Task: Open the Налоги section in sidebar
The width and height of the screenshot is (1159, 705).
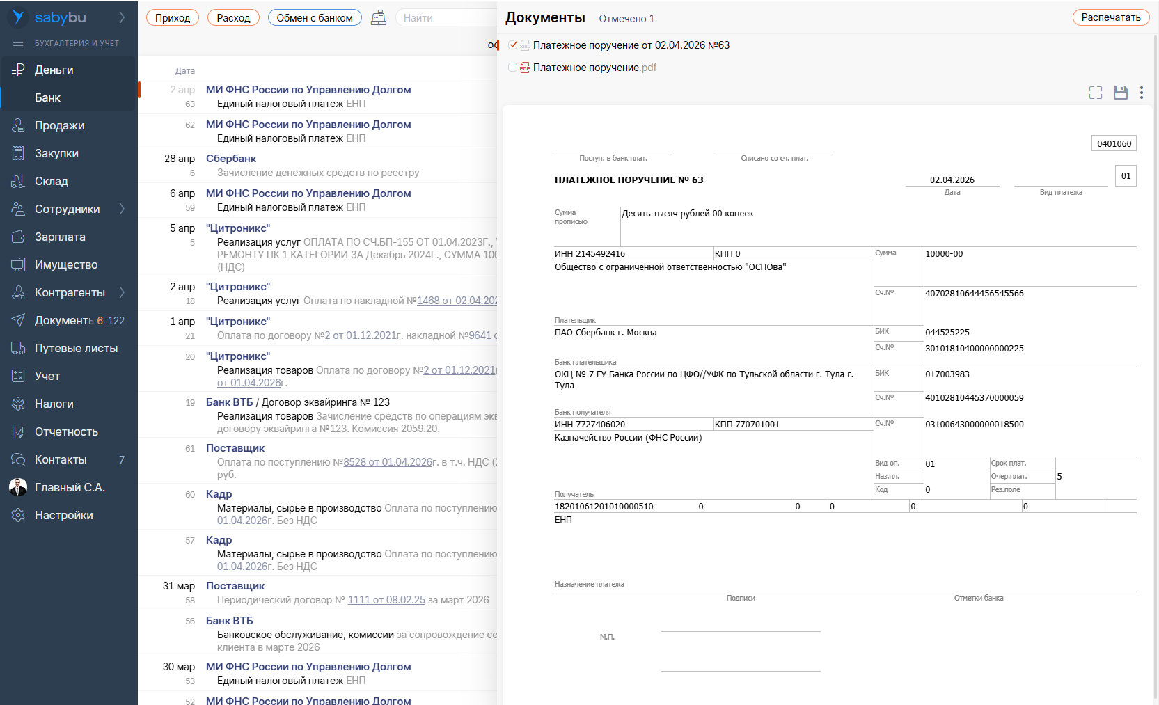Action: [x=54, y=404]
